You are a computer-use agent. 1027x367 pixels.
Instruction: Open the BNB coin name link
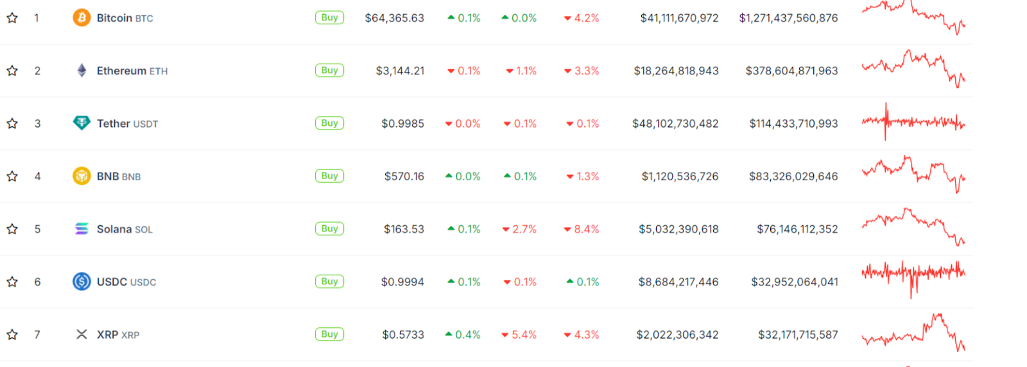point(119,176)
